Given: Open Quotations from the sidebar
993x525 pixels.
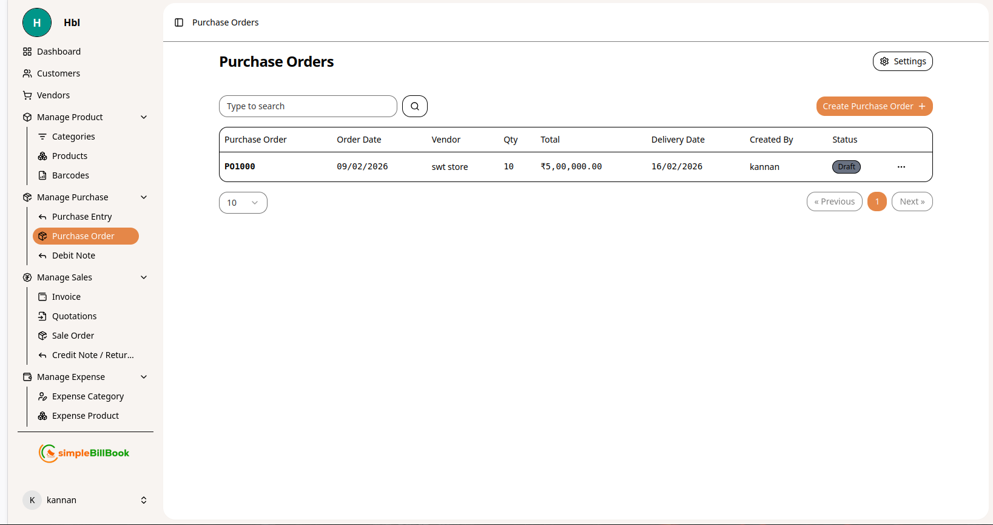Looking at the screenshot, I should (x=74, y=316).
